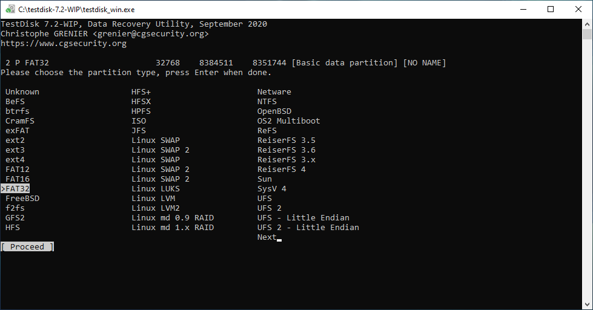Choose the Netware option
This screenshot has width=593, height=310.
[274, 92]
